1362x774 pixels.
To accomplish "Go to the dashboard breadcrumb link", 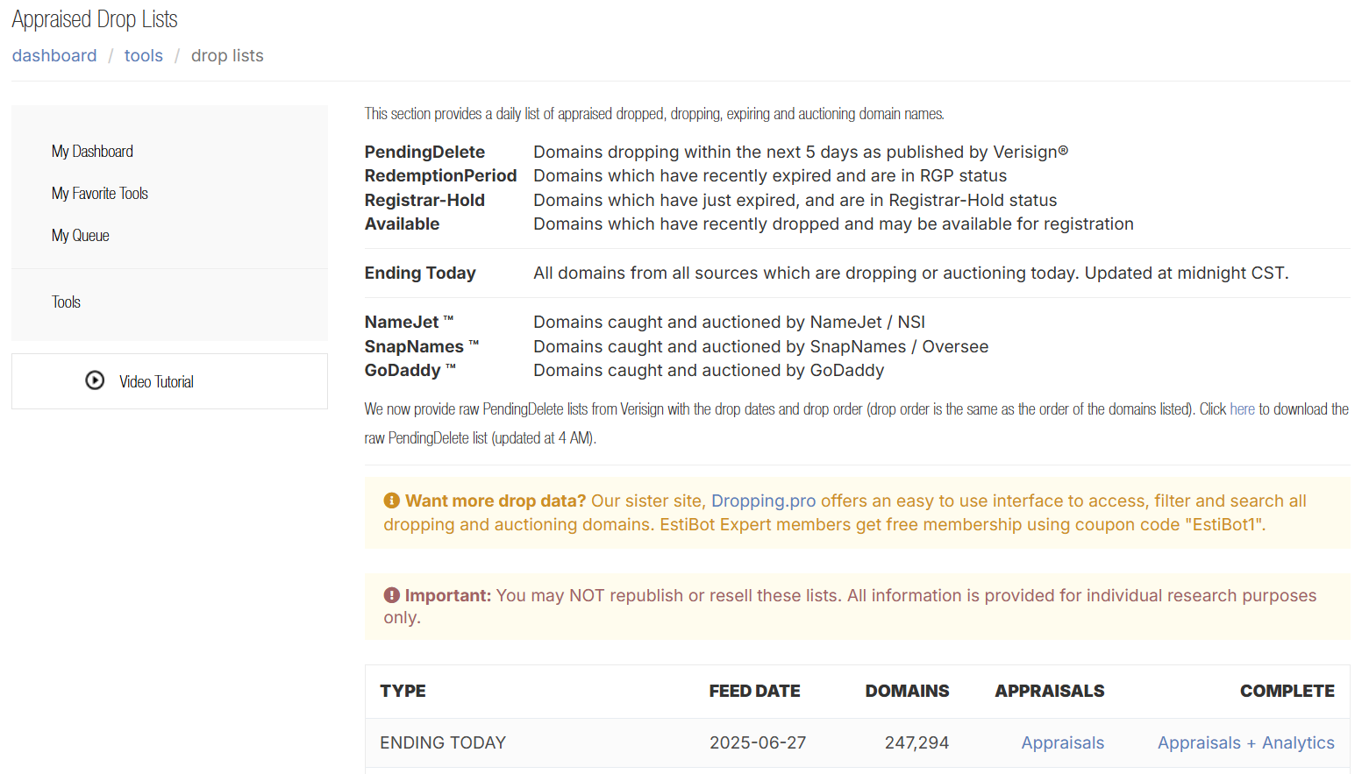I will pyautogui.click(x=54, y=55).
